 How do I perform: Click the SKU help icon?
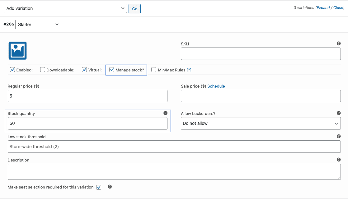pyautogui.click(x=339, y=43)
